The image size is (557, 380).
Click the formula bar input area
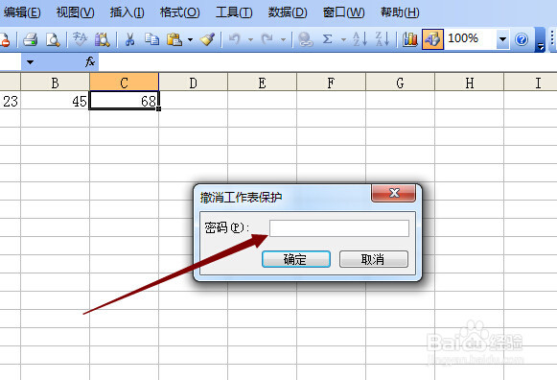tap(327, 62)
